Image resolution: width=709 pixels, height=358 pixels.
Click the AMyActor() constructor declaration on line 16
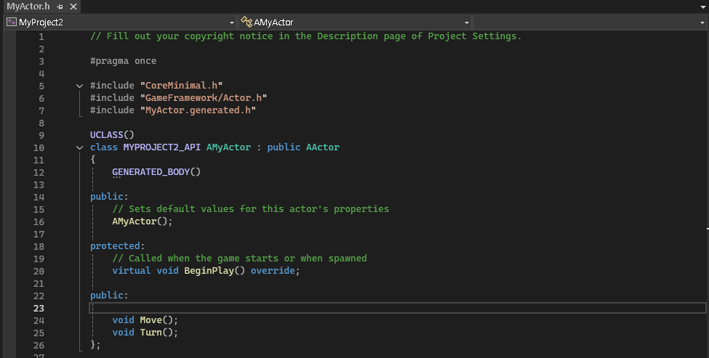(x=143, y=221)
